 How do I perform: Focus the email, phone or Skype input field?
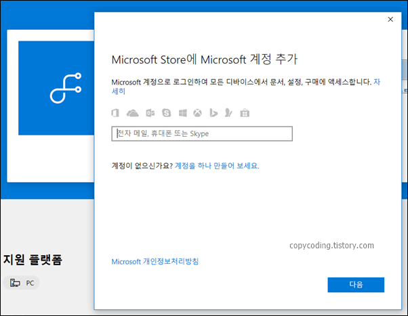[202, 133]
